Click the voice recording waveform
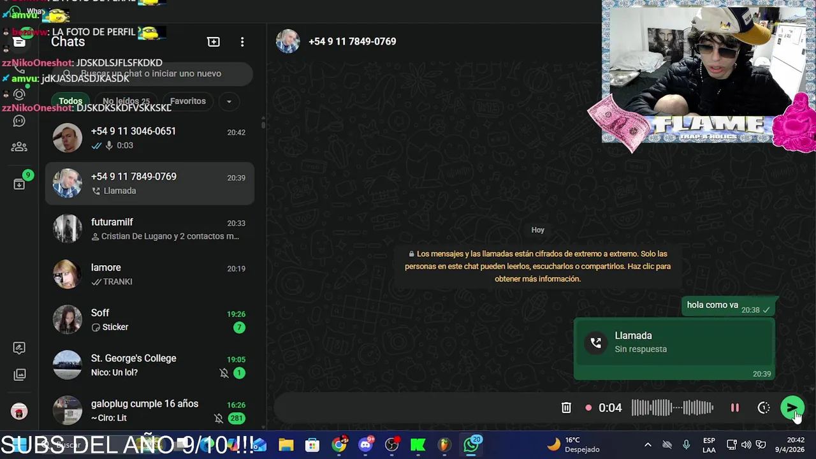This screenshot has width=816, height=459. pyautogui.click(x=673, y=408)
